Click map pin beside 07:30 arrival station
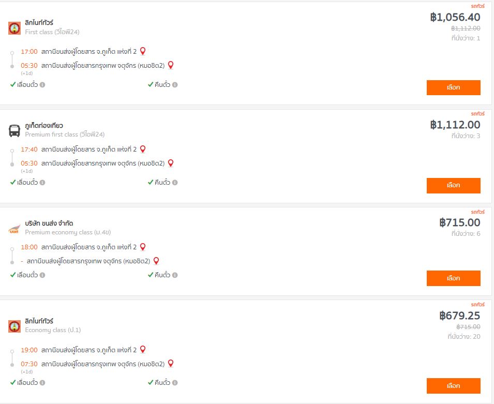The image size is (494, 404). pyautogui.click(x=171, y=364)
